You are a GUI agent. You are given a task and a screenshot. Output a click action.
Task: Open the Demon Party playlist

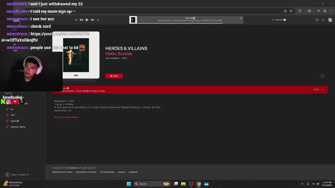(x=18, y=127)
